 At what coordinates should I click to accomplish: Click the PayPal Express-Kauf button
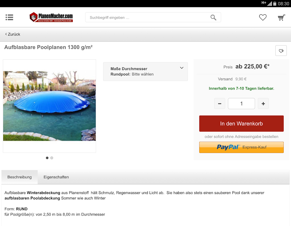coord(241,147)
